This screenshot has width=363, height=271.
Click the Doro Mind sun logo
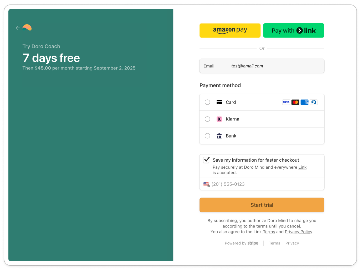point(27,28)
